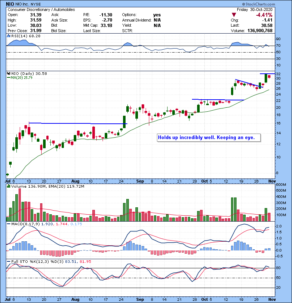The image size is (292, 303).
Task: Click the 'MA(20) 25.79' legend text
Action: pos(22,78)
